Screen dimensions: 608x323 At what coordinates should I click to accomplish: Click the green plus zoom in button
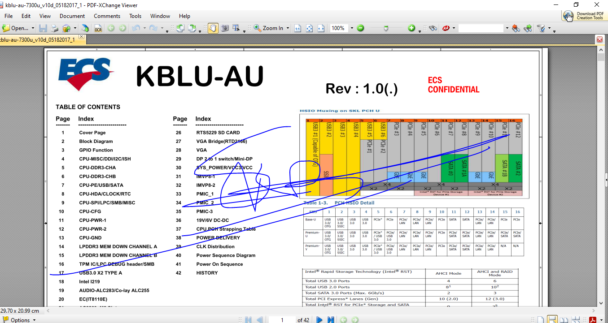[x=411, y=28]
